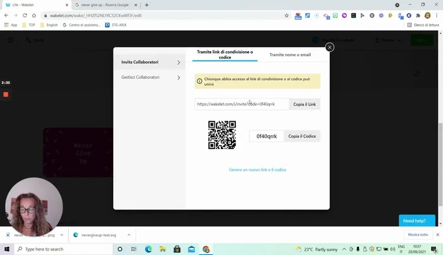
Task: Stop the screen recording with red square
Action: coord(6,95)
